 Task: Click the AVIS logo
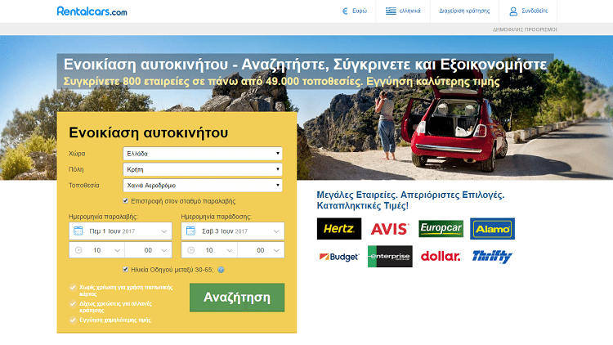(390, 229)
